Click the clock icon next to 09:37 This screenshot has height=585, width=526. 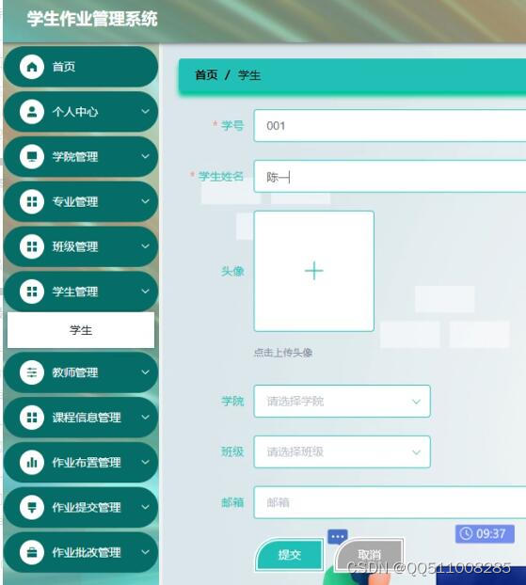point(466,533)
